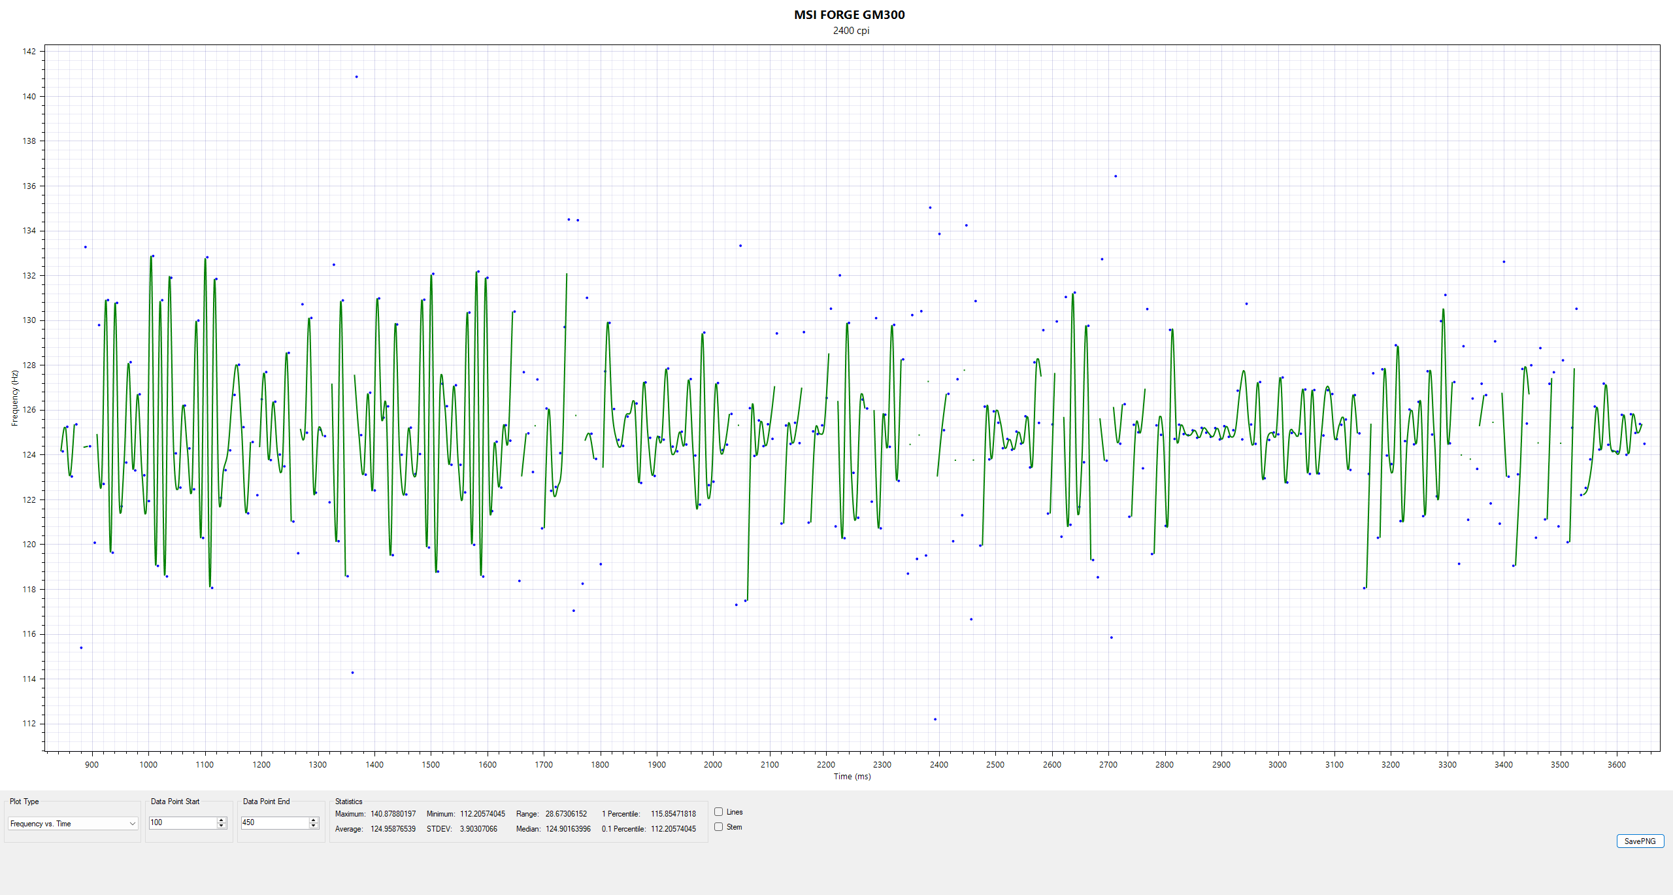Click the Median value 124.90163996
The height and width of the screenshot is (895, 1673).
(x=568, y=829)
